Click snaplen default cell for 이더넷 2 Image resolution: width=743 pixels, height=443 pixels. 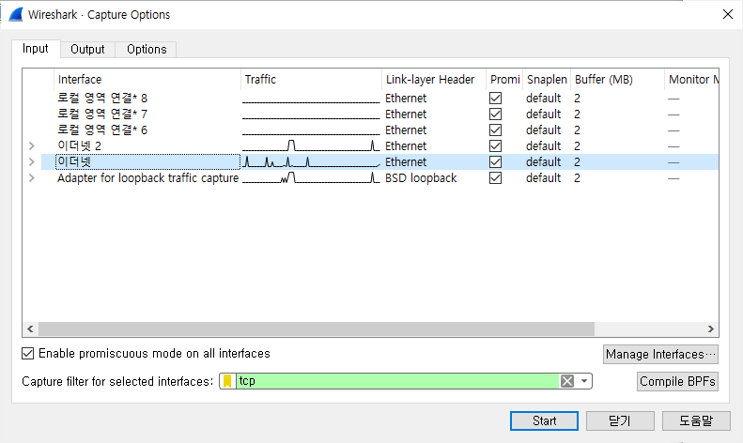coord(544,145)
